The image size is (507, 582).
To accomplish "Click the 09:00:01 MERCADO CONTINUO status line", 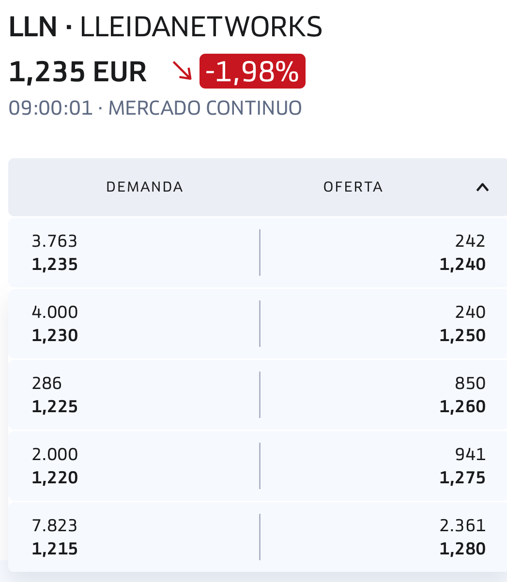I will 155,108.
